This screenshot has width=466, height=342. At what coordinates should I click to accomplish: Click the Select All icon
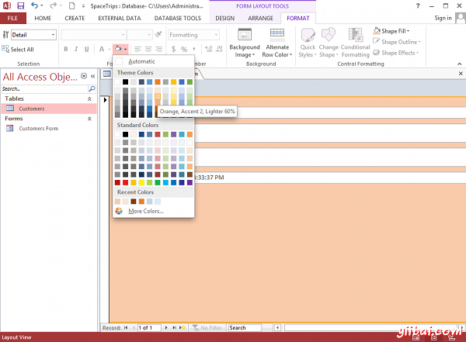pyautogui.click(x=6, y=50)
